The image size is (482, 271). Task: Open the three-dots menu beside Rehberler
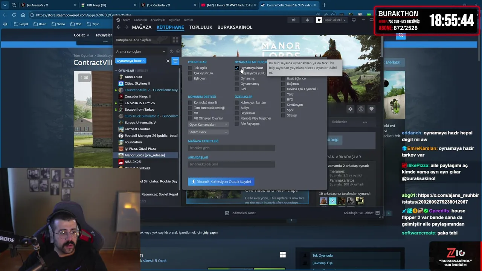(365, 122)
